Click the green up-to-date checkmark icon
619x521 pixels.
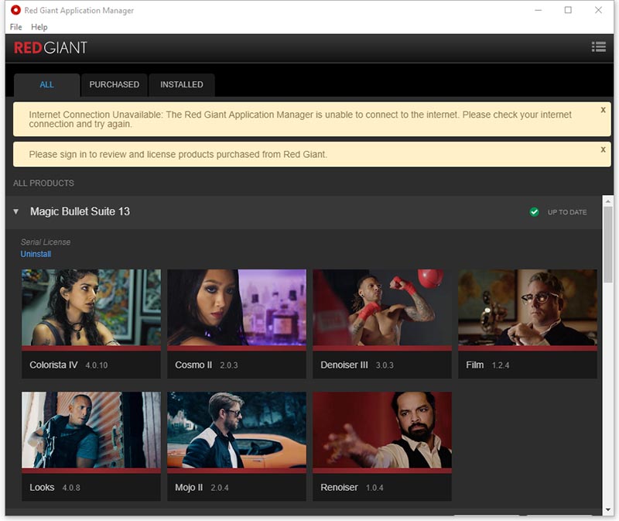[534, 212]
